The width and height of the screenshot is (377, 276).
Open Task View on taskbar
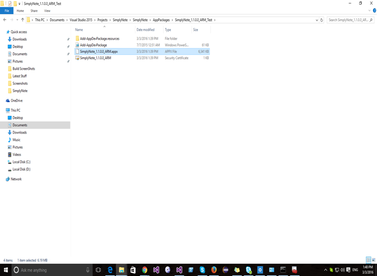98,270
